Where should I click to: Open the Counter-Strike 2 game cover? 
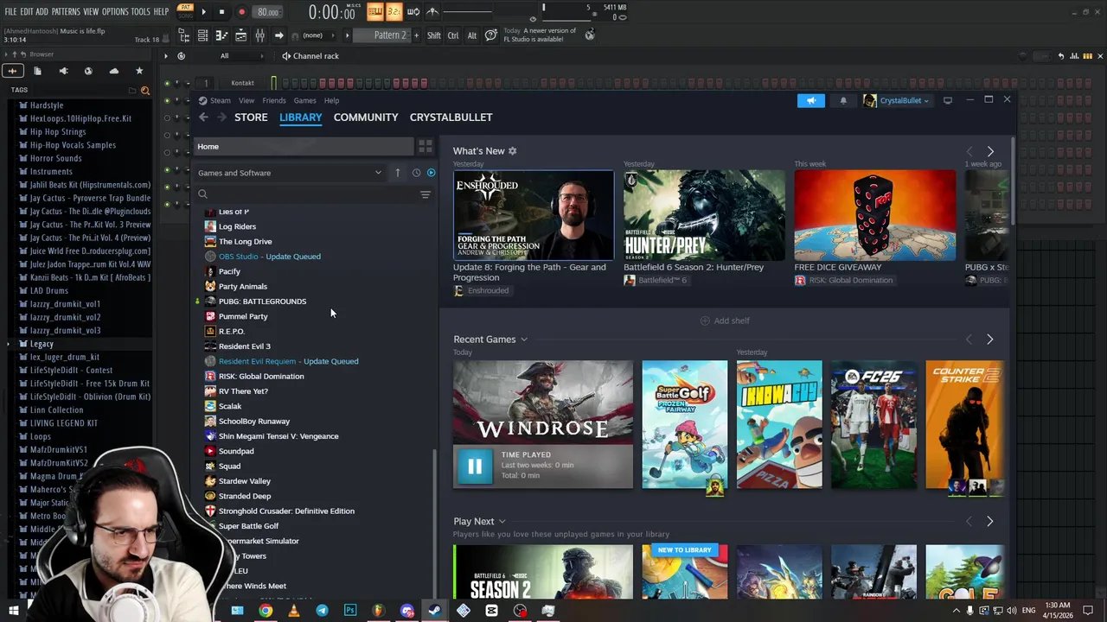click(963, 425)
